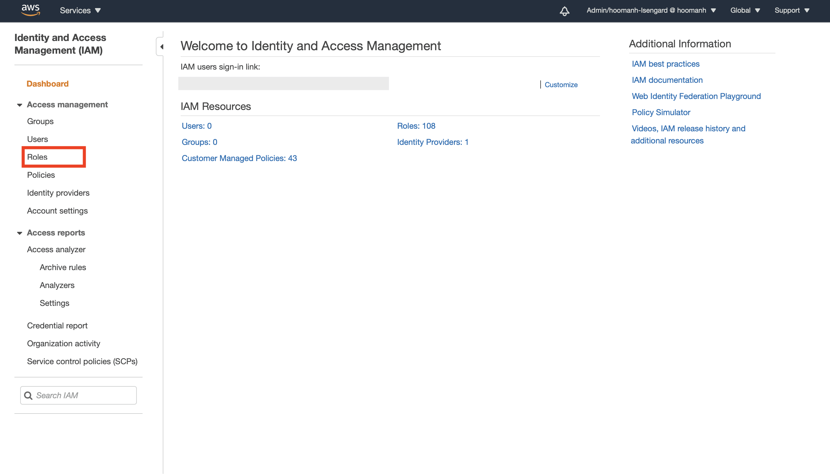The image size is (830, 475).
Task: Open Organization activity in the sidebar
Action: 63,343
